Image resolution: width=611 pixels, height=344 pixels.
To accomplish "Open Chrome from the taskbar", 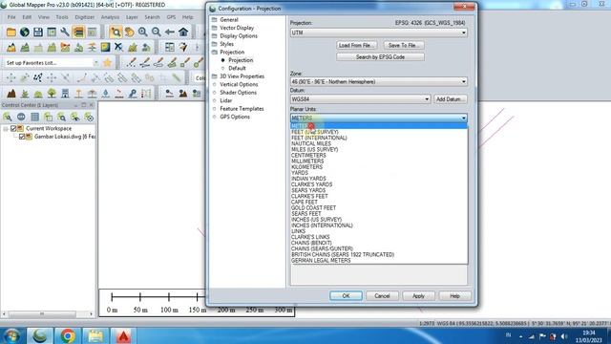I will (68, 335).
